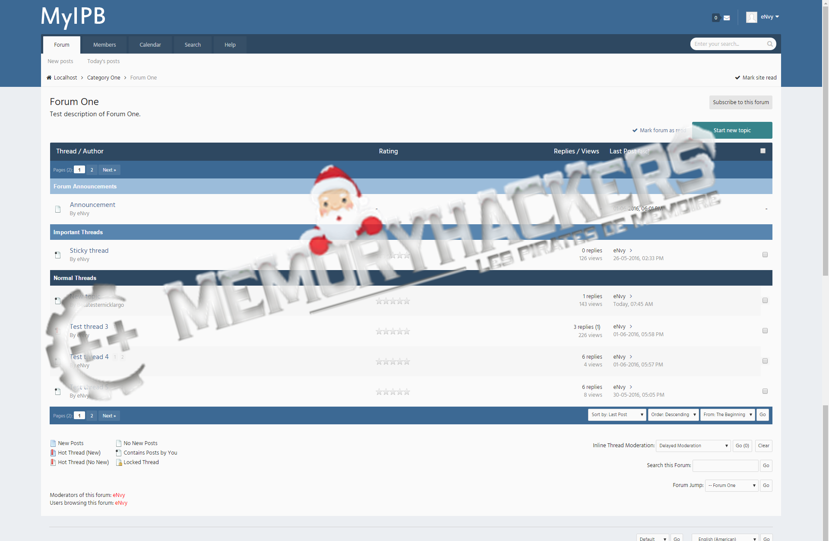Screen dimensions: 829x541
Task: Open the From: The Beginning dropdown
Action: click(x=728, y=415)
